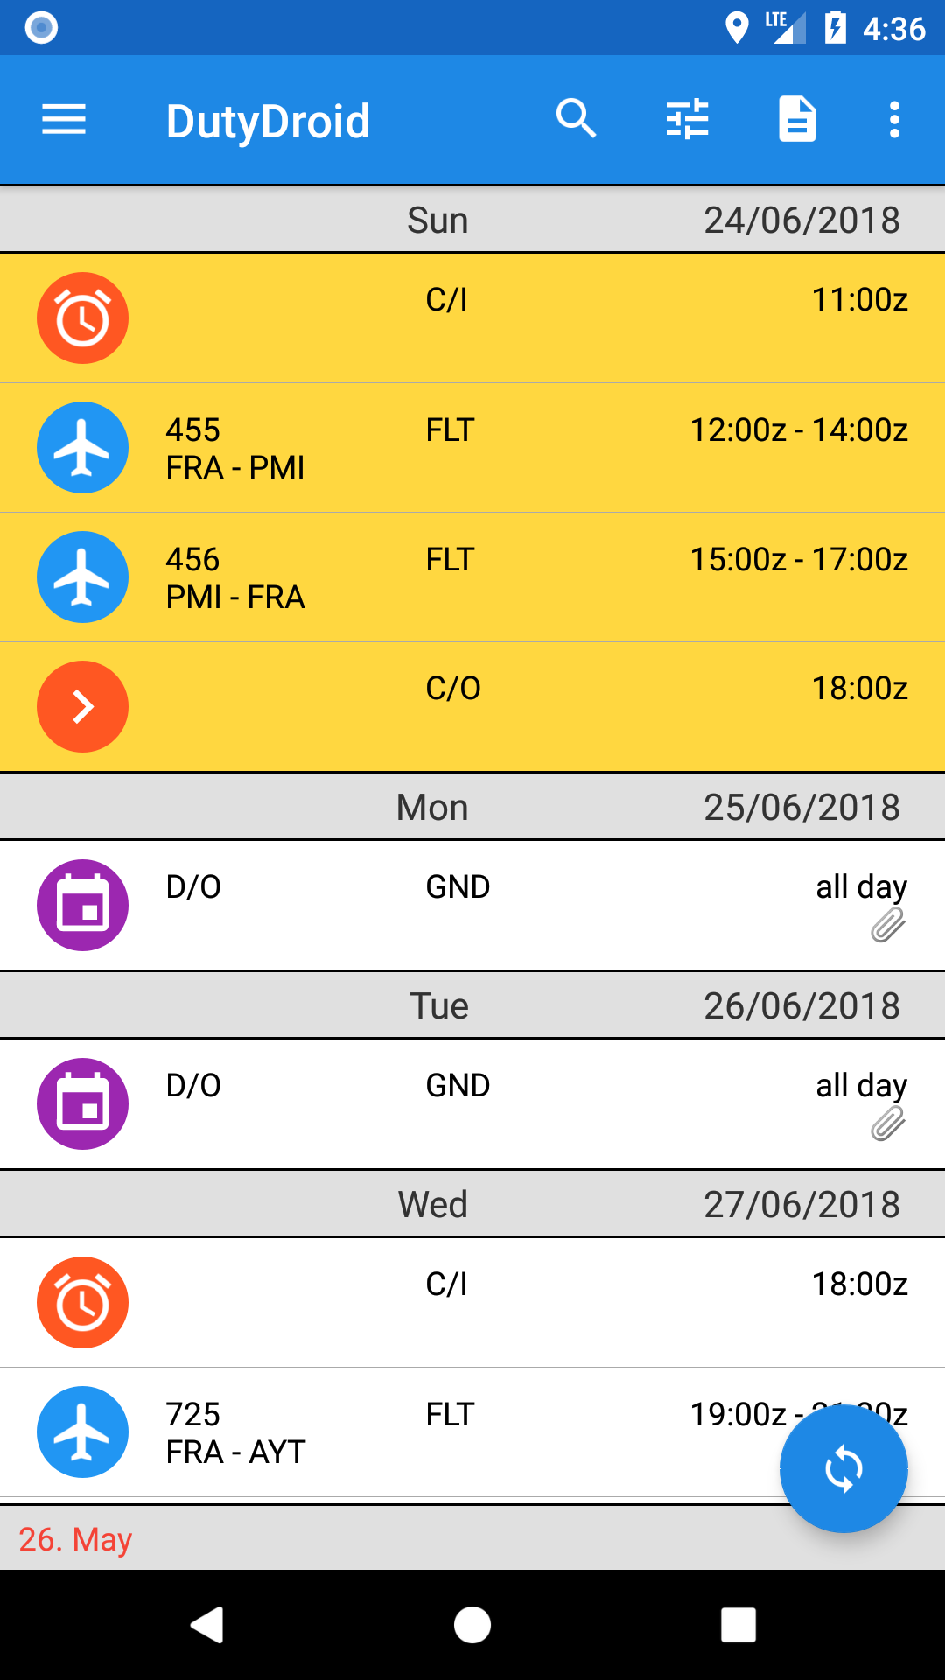This screenshot has width=945, height=1680.
Task: Open flight 725 FRA - AYT entry
Action: [472, 1432]
